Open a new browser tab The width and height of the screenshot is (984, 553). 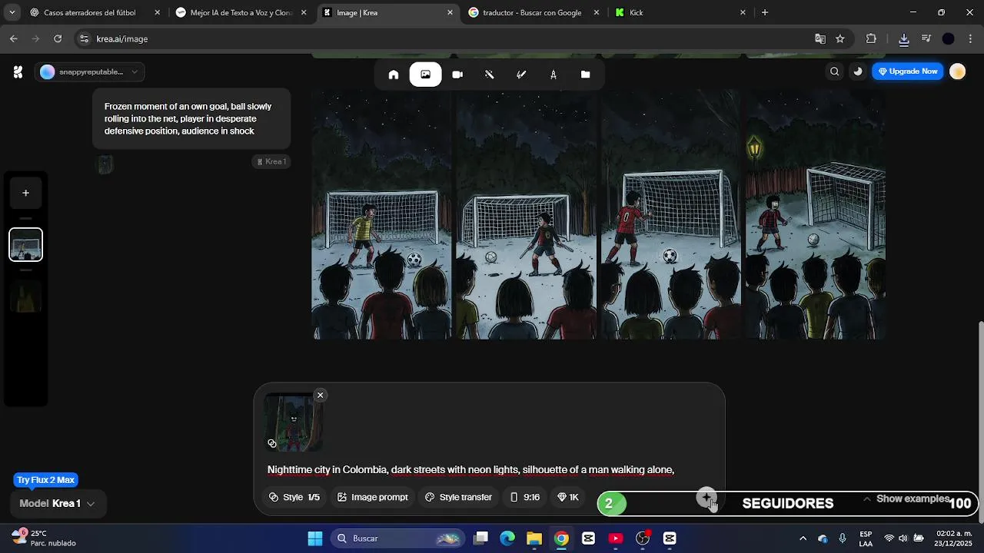(765, 12)
